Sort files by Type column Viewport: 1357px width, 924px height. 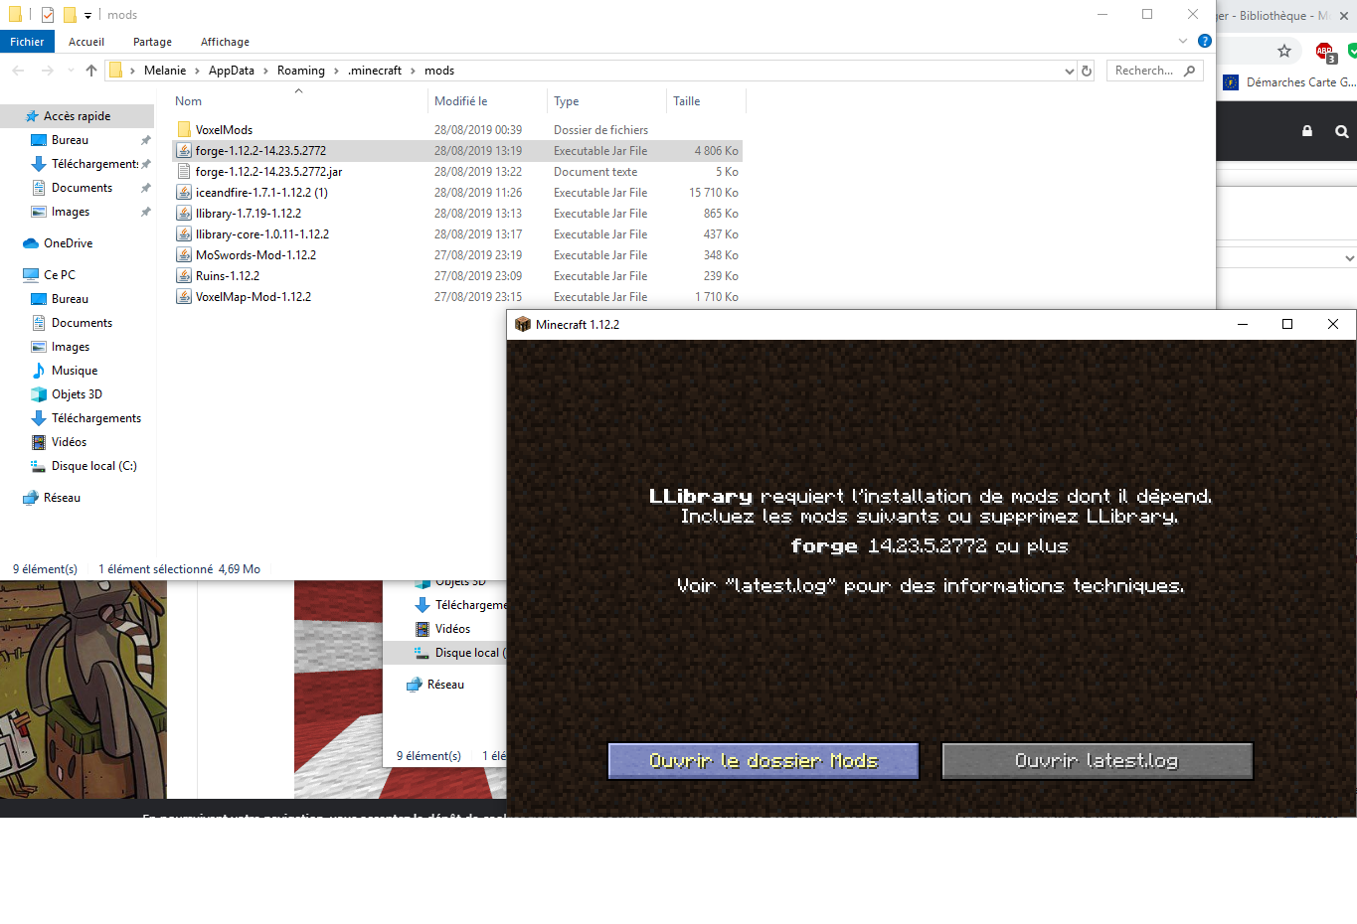tap(566, 101)
